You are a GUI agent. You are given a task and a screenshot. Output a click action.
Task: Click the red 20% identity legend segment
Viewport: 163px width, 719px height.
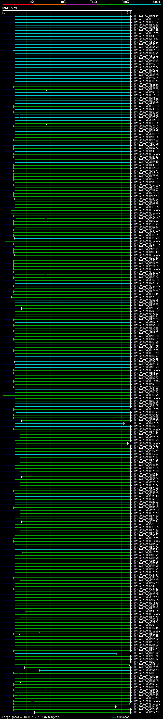pyautogui.click(x=18, y=5)
